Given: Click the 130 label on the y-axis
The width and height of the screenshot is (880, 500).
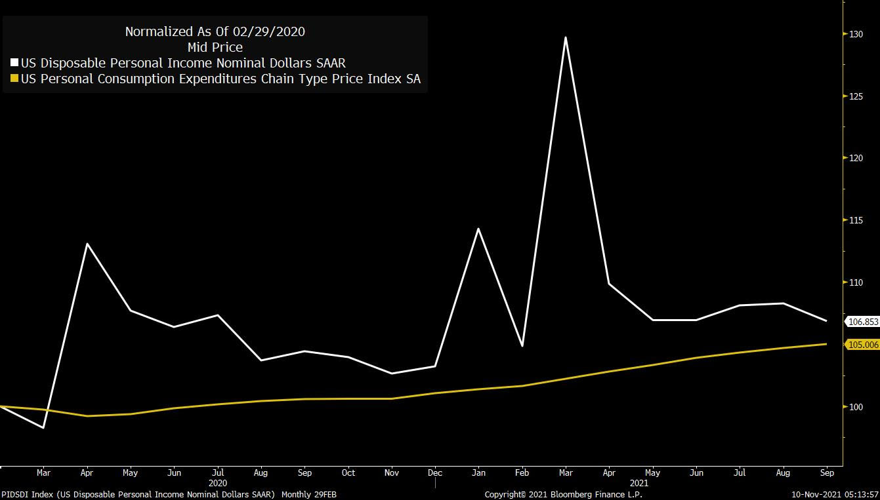Looking at the screenshot, I should [855, 34].
